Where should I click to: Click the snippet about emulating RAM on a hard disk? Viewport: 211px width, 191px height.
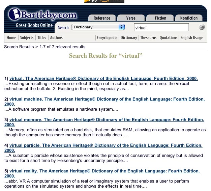(x=105, y=132)
